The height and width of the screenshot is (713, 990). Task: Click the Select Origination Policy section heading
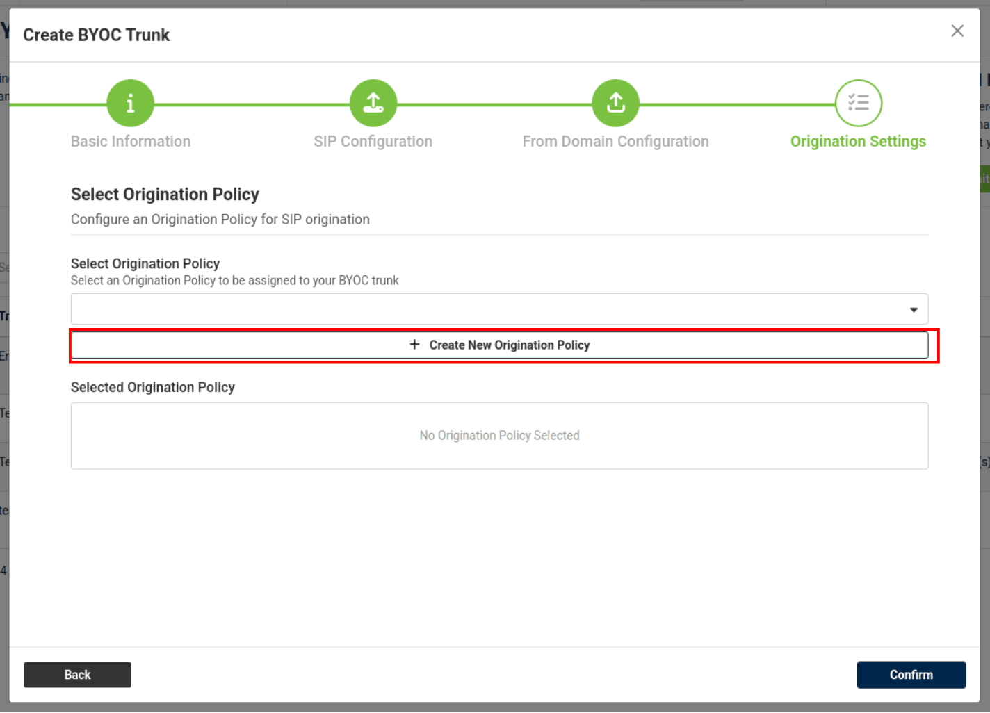pos(165,195)
